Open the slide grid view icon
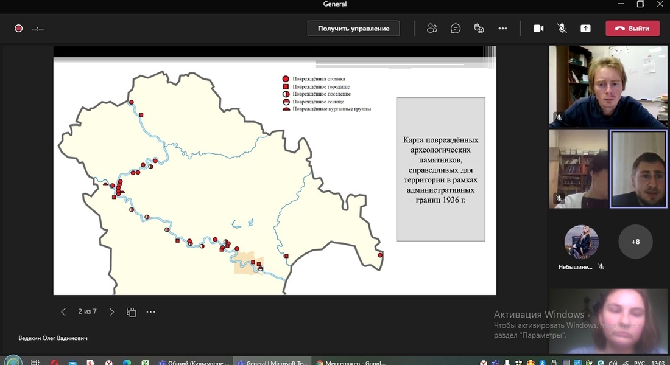The width and height of the screenshot is (670, 365). click(x=131, y=312)
